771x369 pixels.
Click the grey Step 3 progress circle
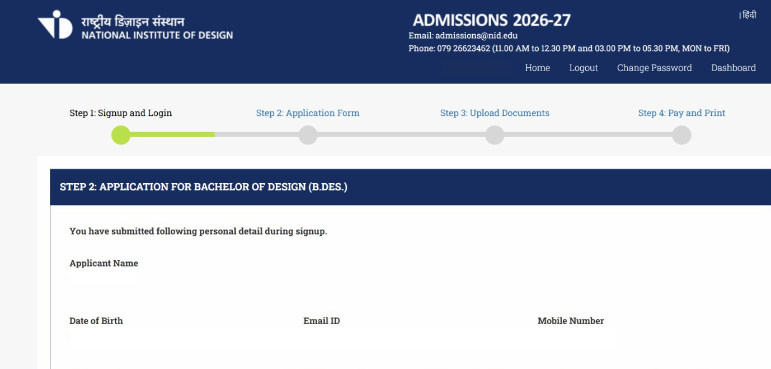495,135
